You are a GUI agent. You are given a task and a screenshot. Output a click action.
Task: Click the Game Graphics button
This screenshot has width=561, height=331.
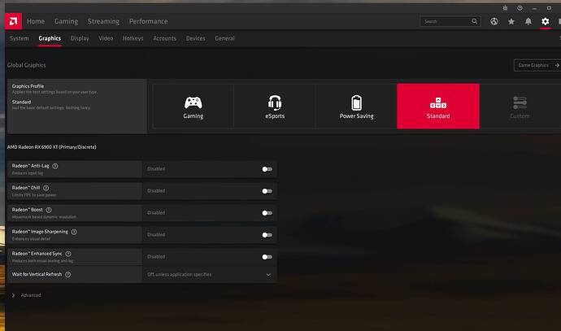(537, 65)
